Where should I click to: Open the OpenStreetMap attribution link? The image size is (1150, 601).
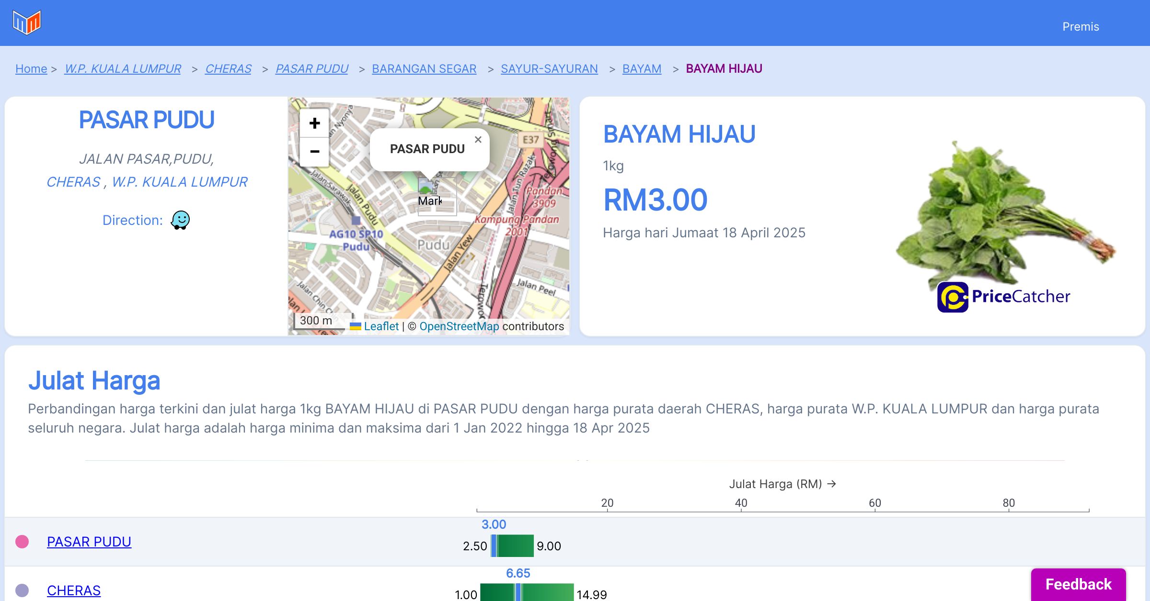click(459, 326)
